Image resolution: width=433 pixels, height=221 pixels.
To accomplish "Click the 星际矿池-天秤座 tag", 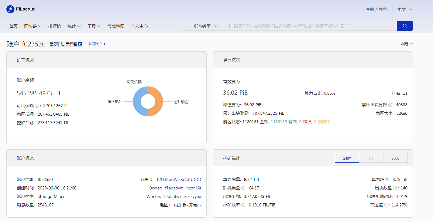I will point(66,44).
